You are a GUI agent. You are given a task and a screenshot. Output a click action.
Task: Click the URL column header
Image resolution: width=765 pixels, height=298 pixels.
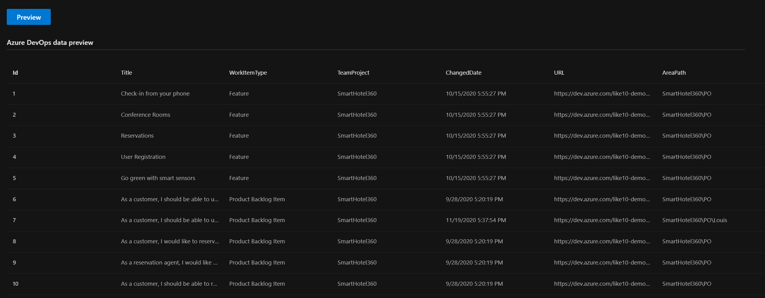[559, 73]
